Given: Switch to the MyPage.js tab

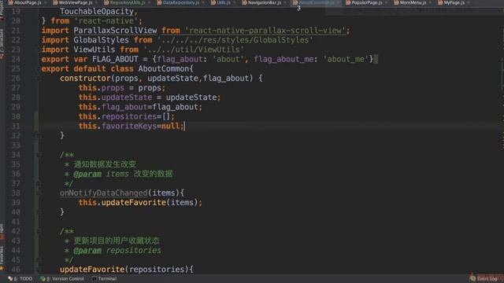Looking at the screenshot, I should pos(454,2).
